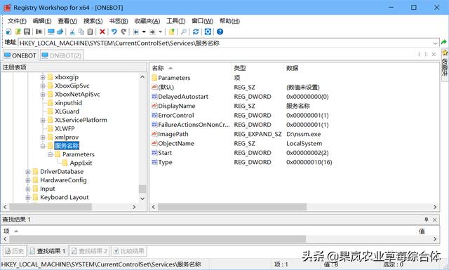
Task: Expand the xboxgip tree node
Action: (43, 77)
